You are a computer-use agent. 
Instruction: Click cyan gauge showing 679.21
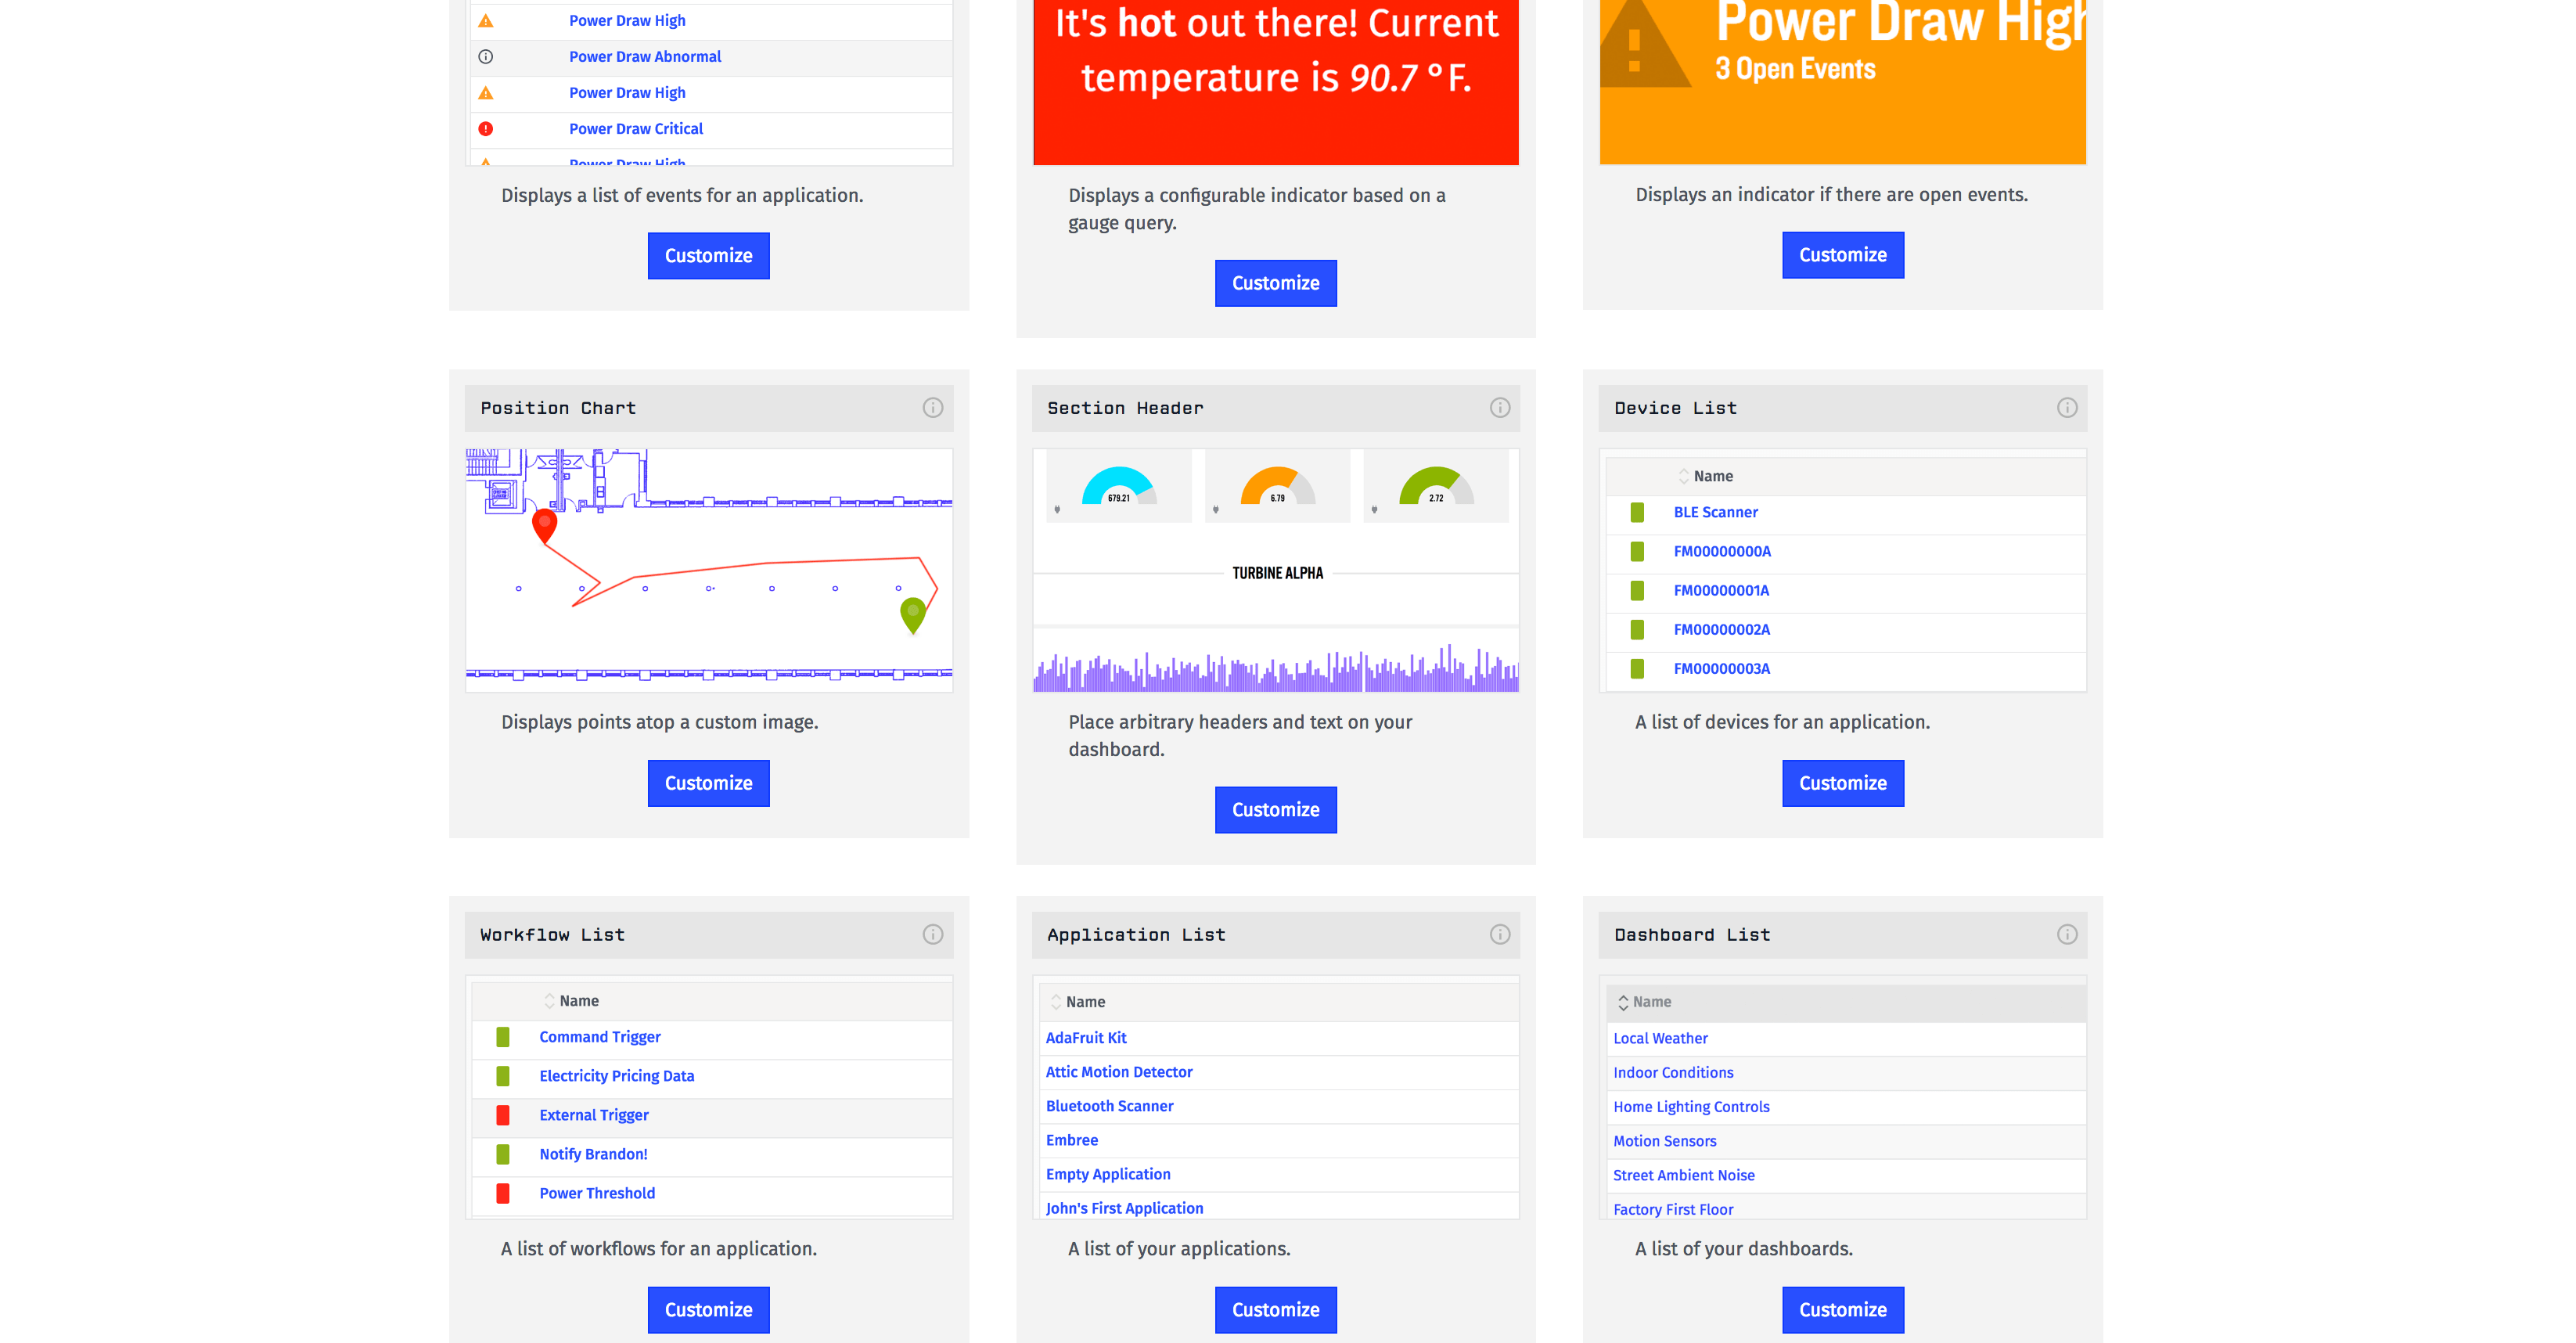click(x=1118, y=486)
